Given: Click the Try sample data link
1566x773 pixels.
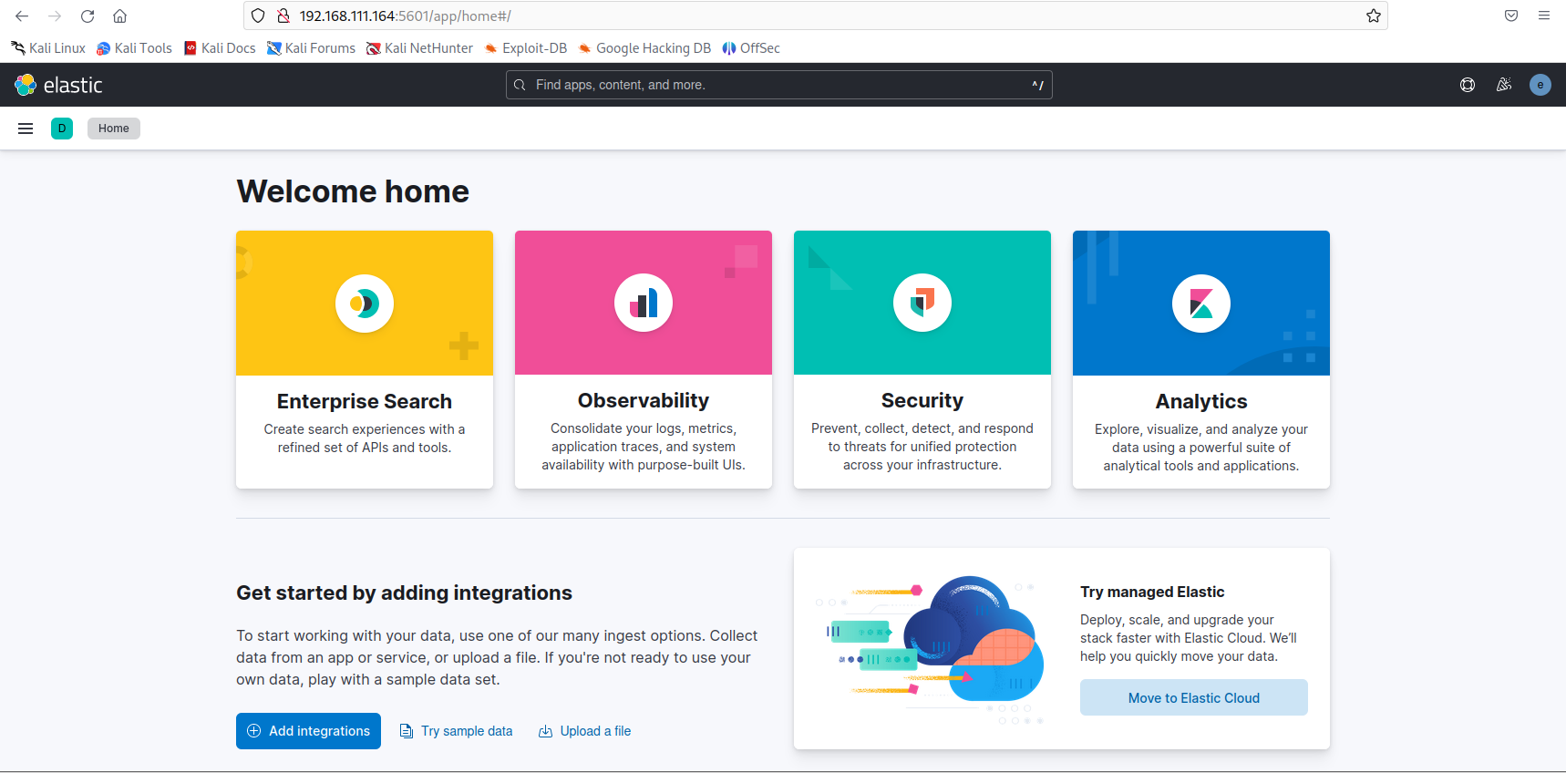Looking at the screenshot, I should tap(467, 731).
